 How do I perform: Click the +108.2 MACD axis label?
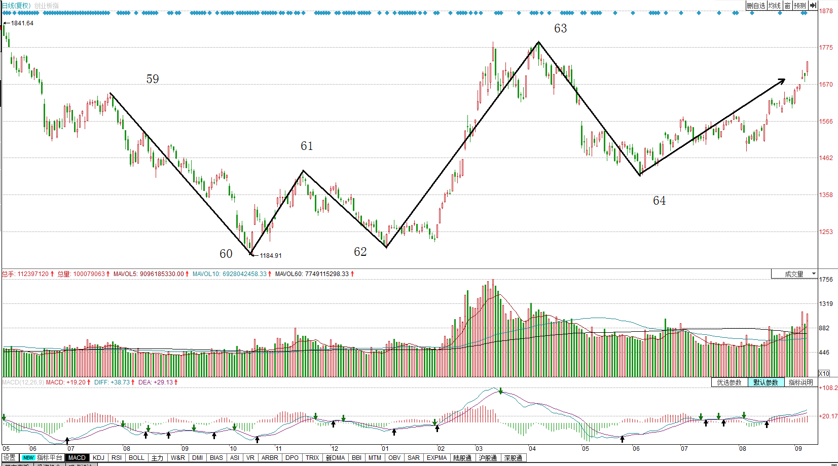pyautogui.click(x=828, y=388)
